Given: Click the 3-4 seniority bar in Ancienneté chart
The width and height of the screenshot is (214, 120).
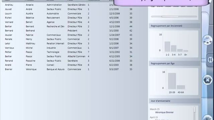Looking at the screenshot, I should (174, 48).
